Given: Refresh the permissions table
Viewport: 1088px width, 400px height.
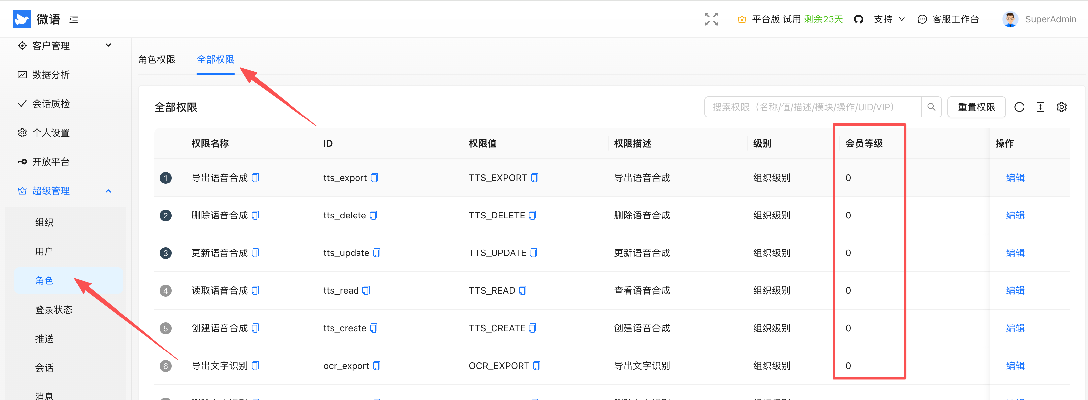Looking at the screenshot, I should 1019,107.
